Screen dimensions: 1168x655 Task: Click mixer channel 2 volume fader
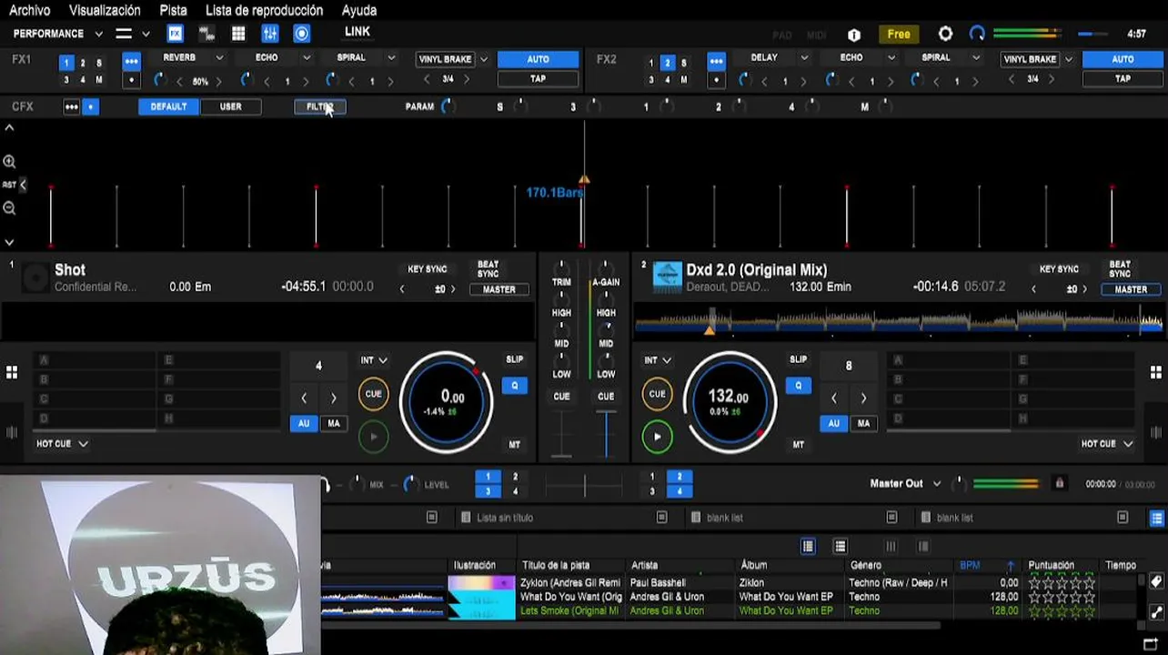(x=606, y=434)
